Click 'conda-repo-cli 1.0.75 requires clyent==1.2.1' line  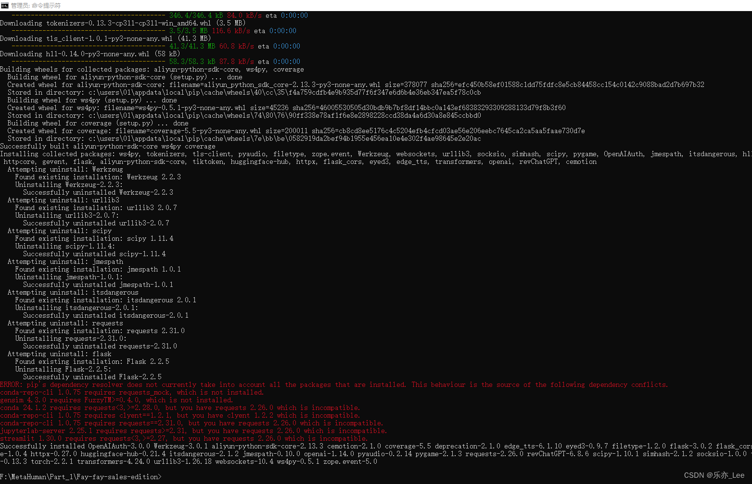pyautogui.click(x=180, y=415)
